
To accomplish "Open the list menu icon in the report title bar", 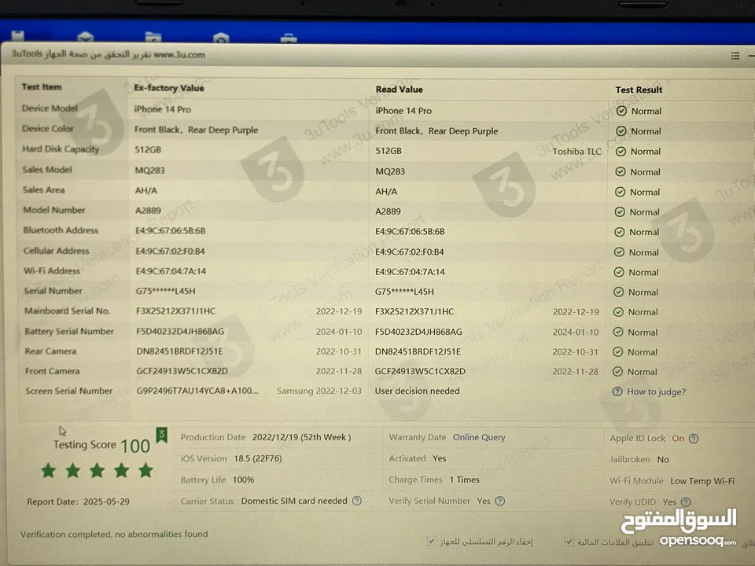I will [x=735, y=56].
